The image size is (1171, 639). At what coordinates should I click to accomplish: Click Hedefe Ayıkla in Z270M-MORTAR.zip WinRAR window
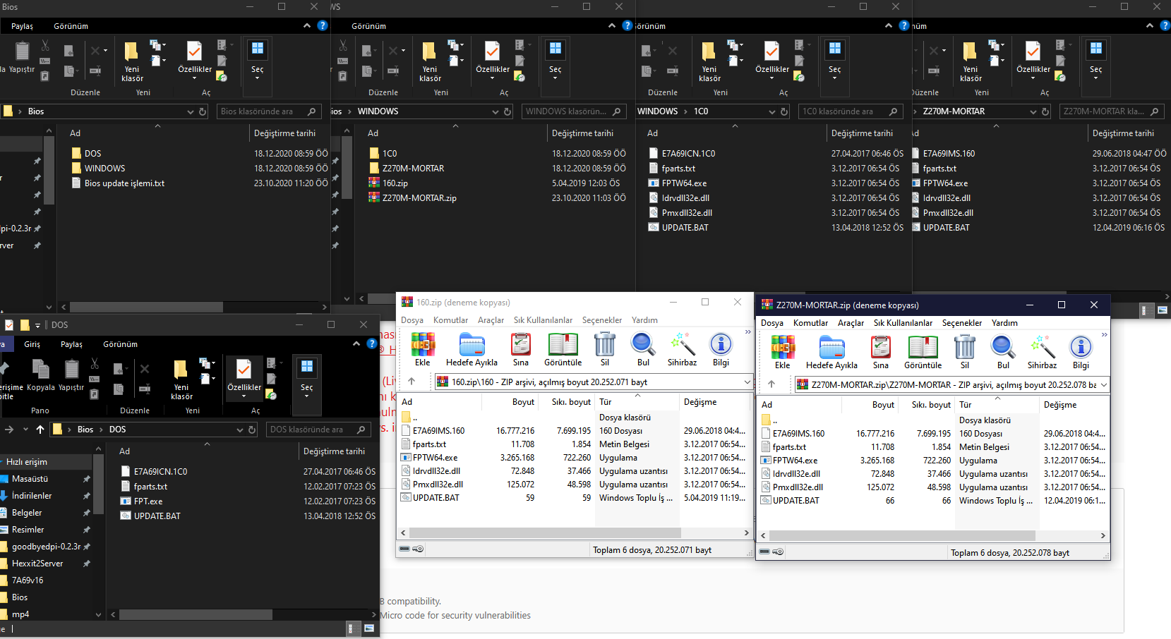(831, 352)
